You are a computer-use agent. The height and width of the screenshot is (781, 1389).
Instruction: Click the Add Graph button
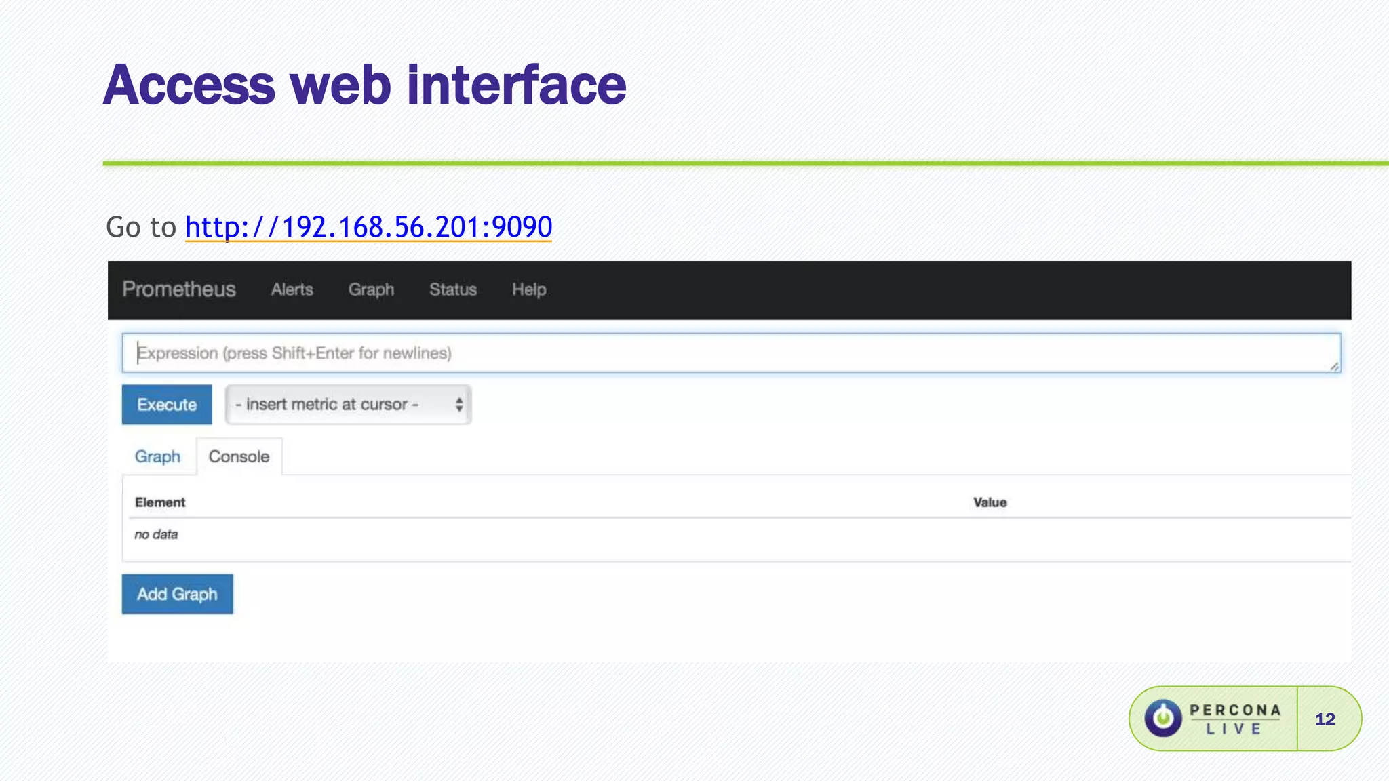pyautogui.click(x=177, y=594)
